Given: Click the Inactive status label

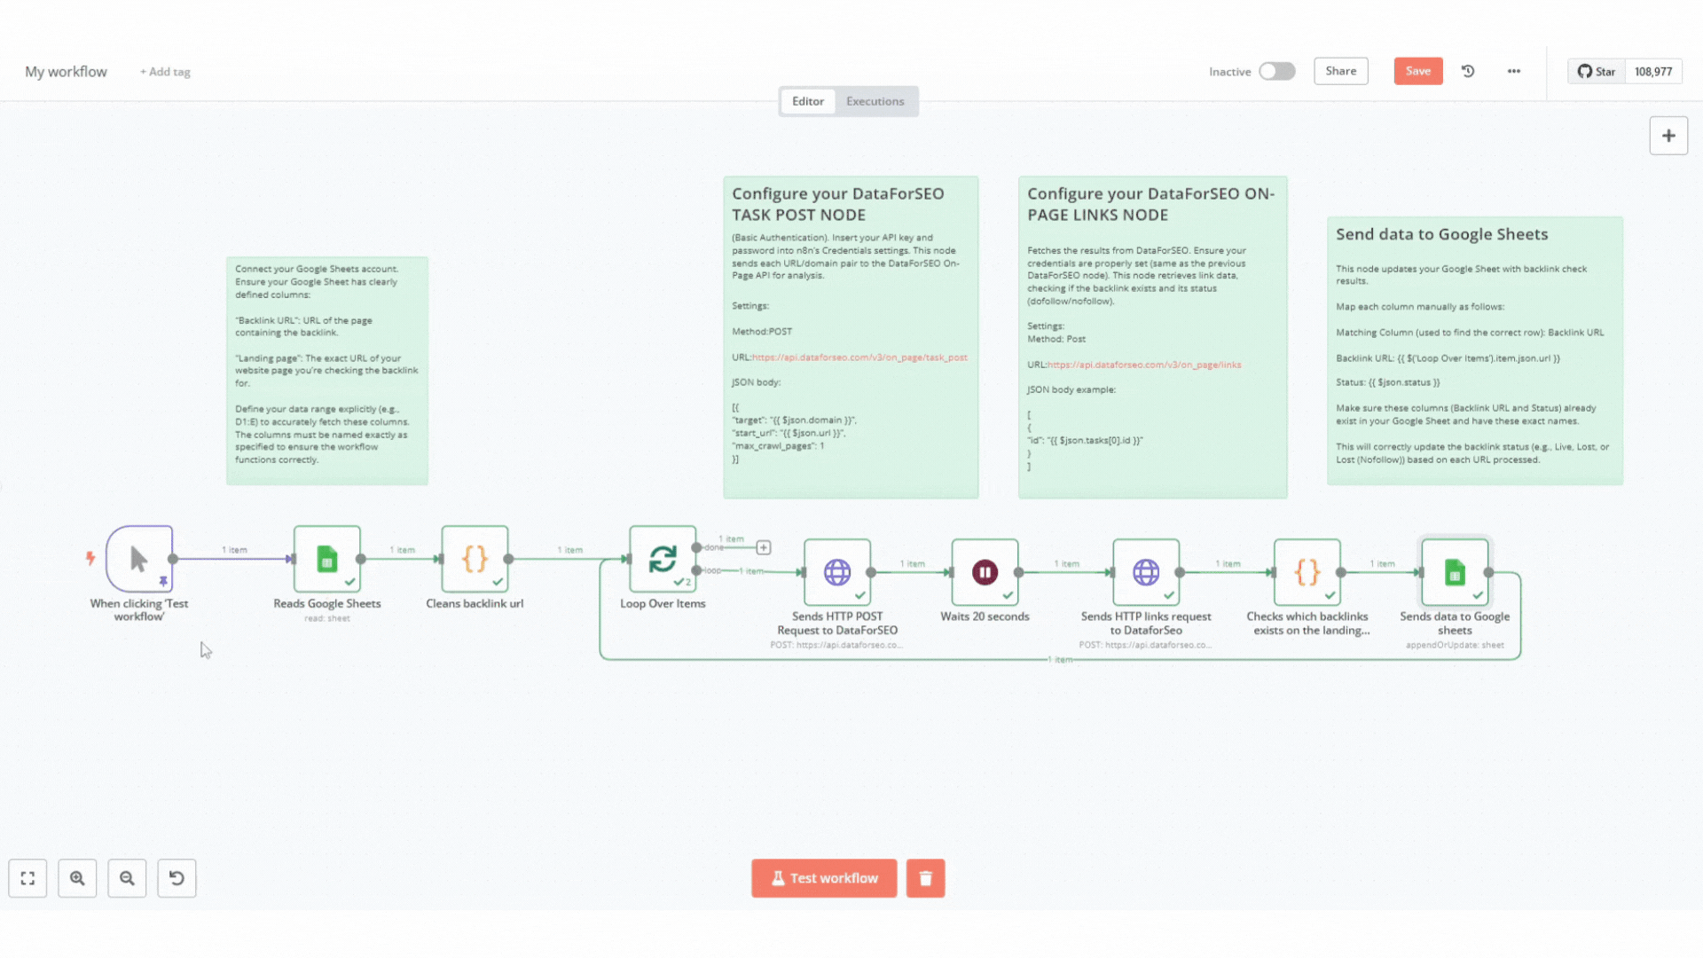Looking at the screenshot, I should (x=1229, y=72).
